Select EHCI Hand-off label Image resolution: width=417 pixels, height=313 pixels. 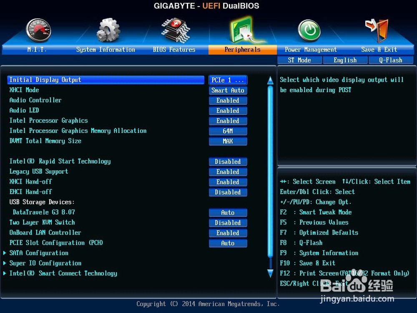30,192
